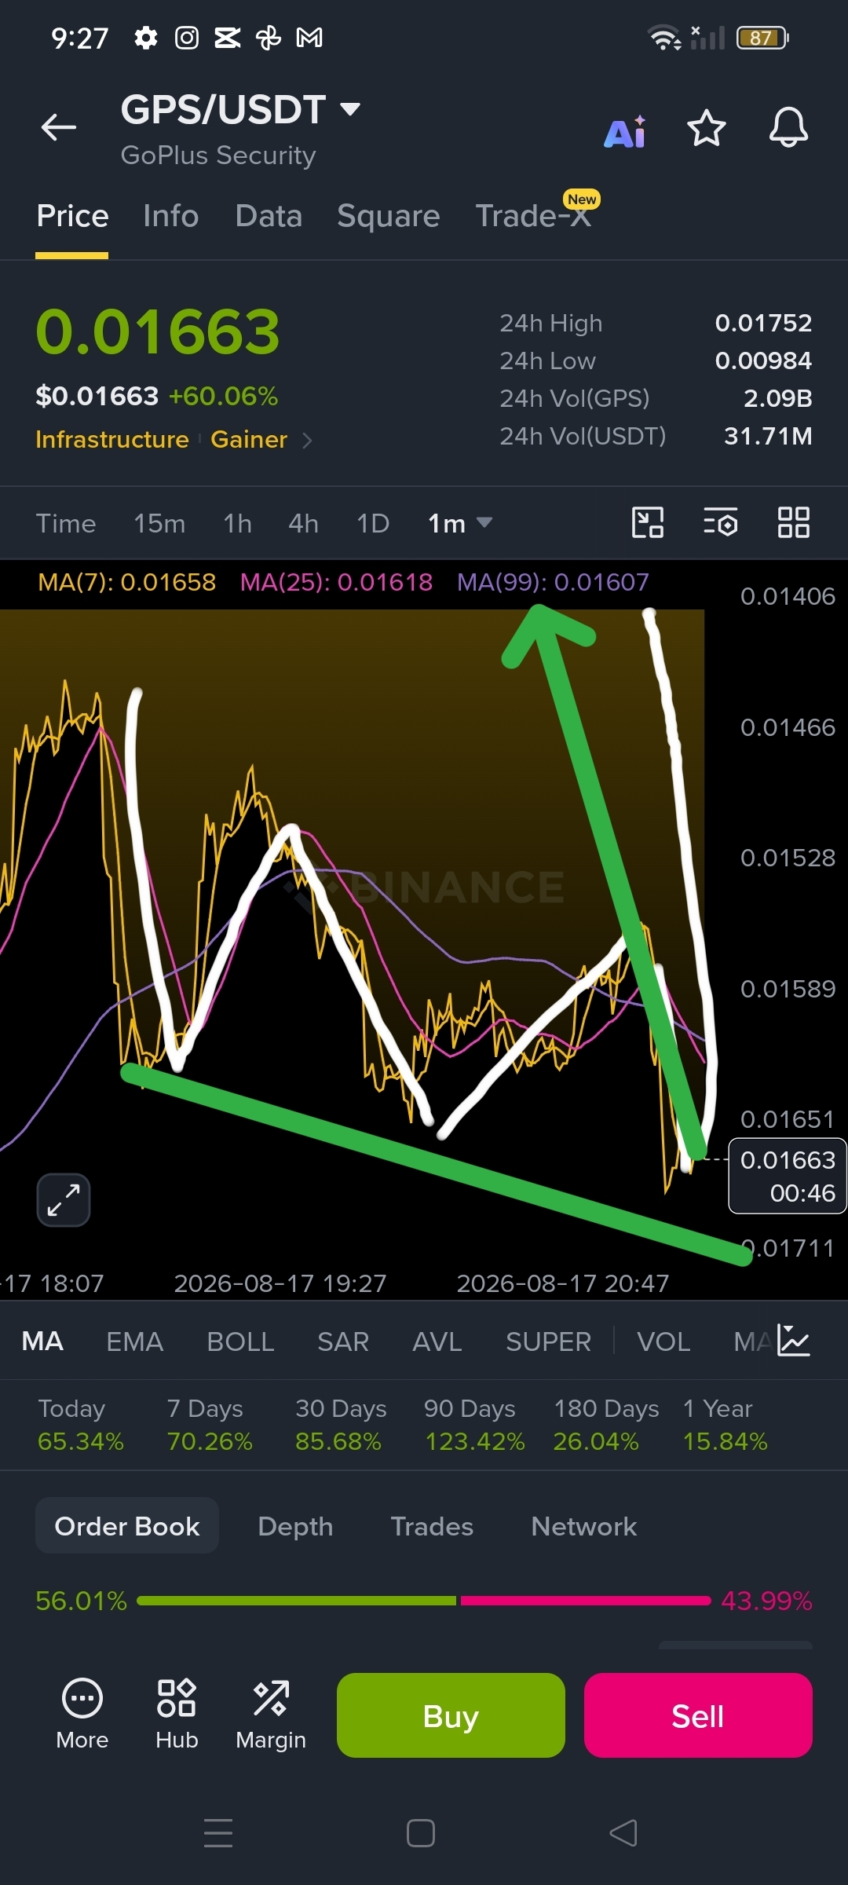Toggle the SAR indicator
Viewport: 848px width, 1885px height.
click(x=343, y=1341)
